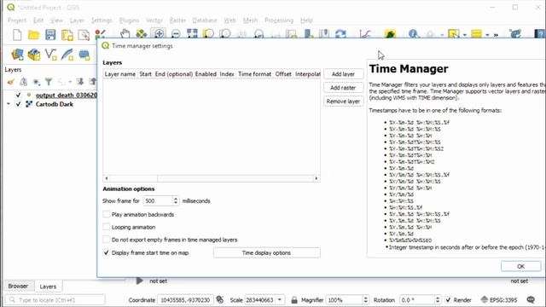Open the Plugins menu

[x=129, y=20]
